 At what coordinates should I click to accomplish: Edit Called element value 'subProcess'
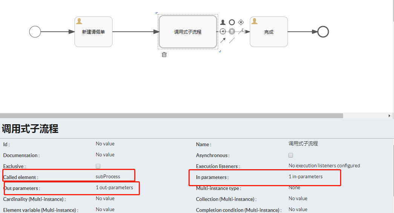tap(108, 176)
